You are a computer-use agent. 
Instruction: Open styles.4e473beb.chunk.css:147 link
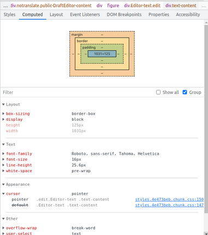coord(169,205)
